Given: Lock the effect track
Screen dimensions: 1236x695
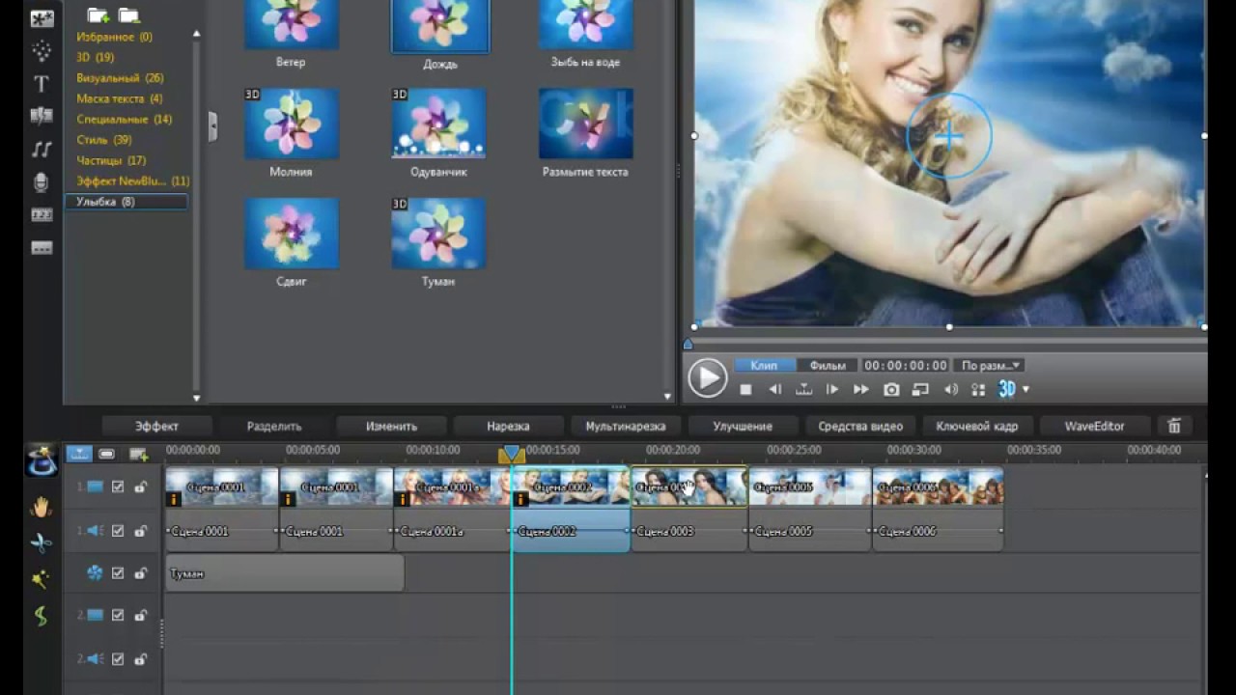Looking at the screenshot, I should coord(141,573).
